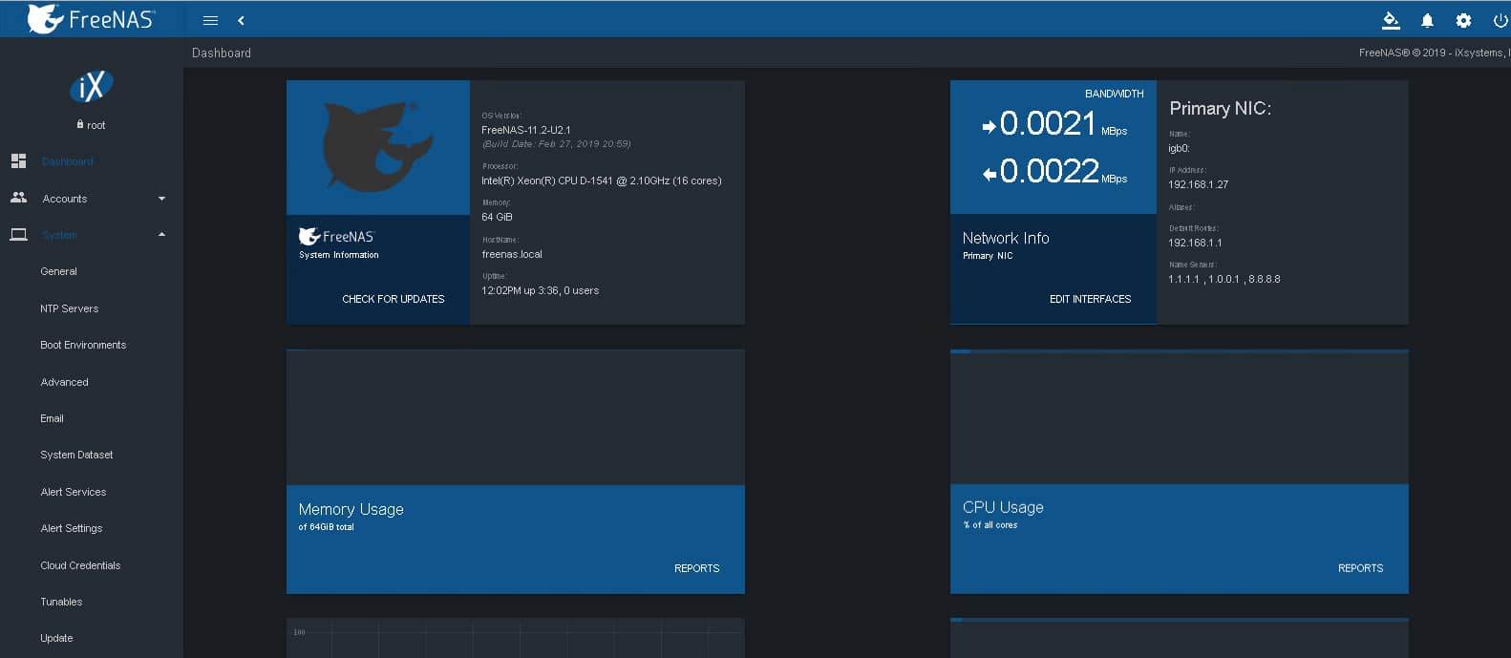Image resolution: width=1511 pixels, height=658 pixels.
Task: Click the Accounts people icon
Action: click(x=18, y=198)
